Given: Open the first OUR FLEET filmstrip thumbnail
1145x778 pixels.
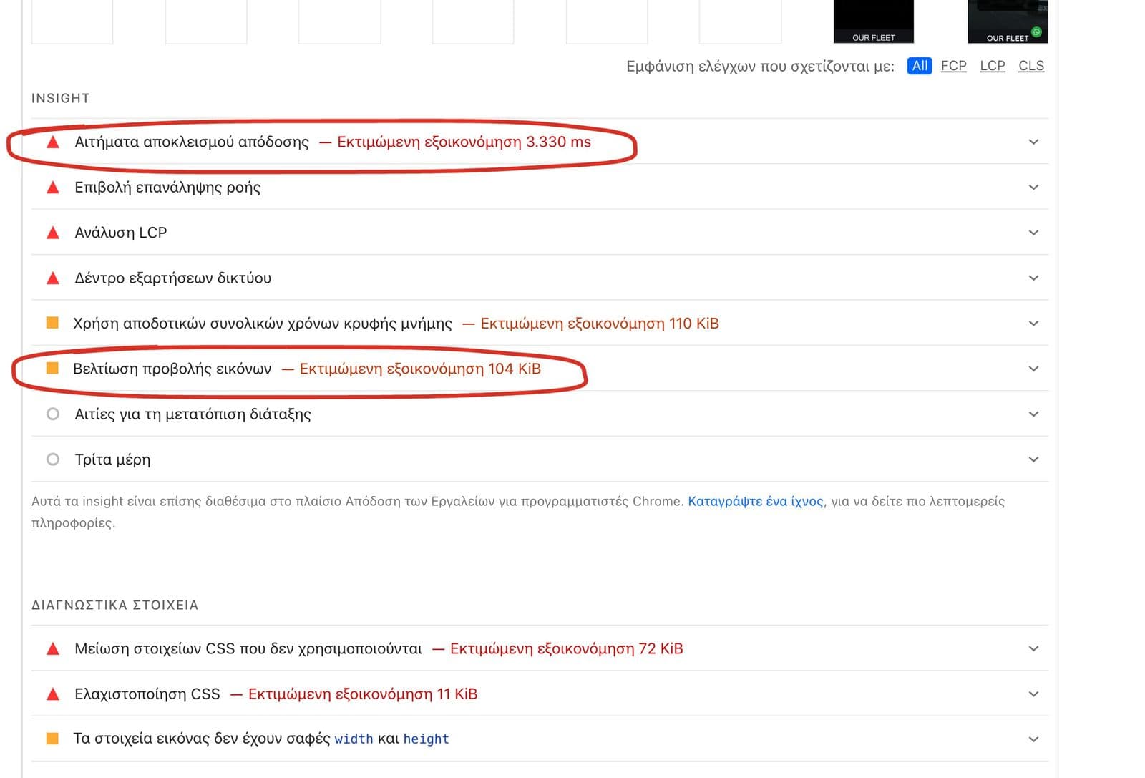Looking at the screenshot, I should coord(874,21).
